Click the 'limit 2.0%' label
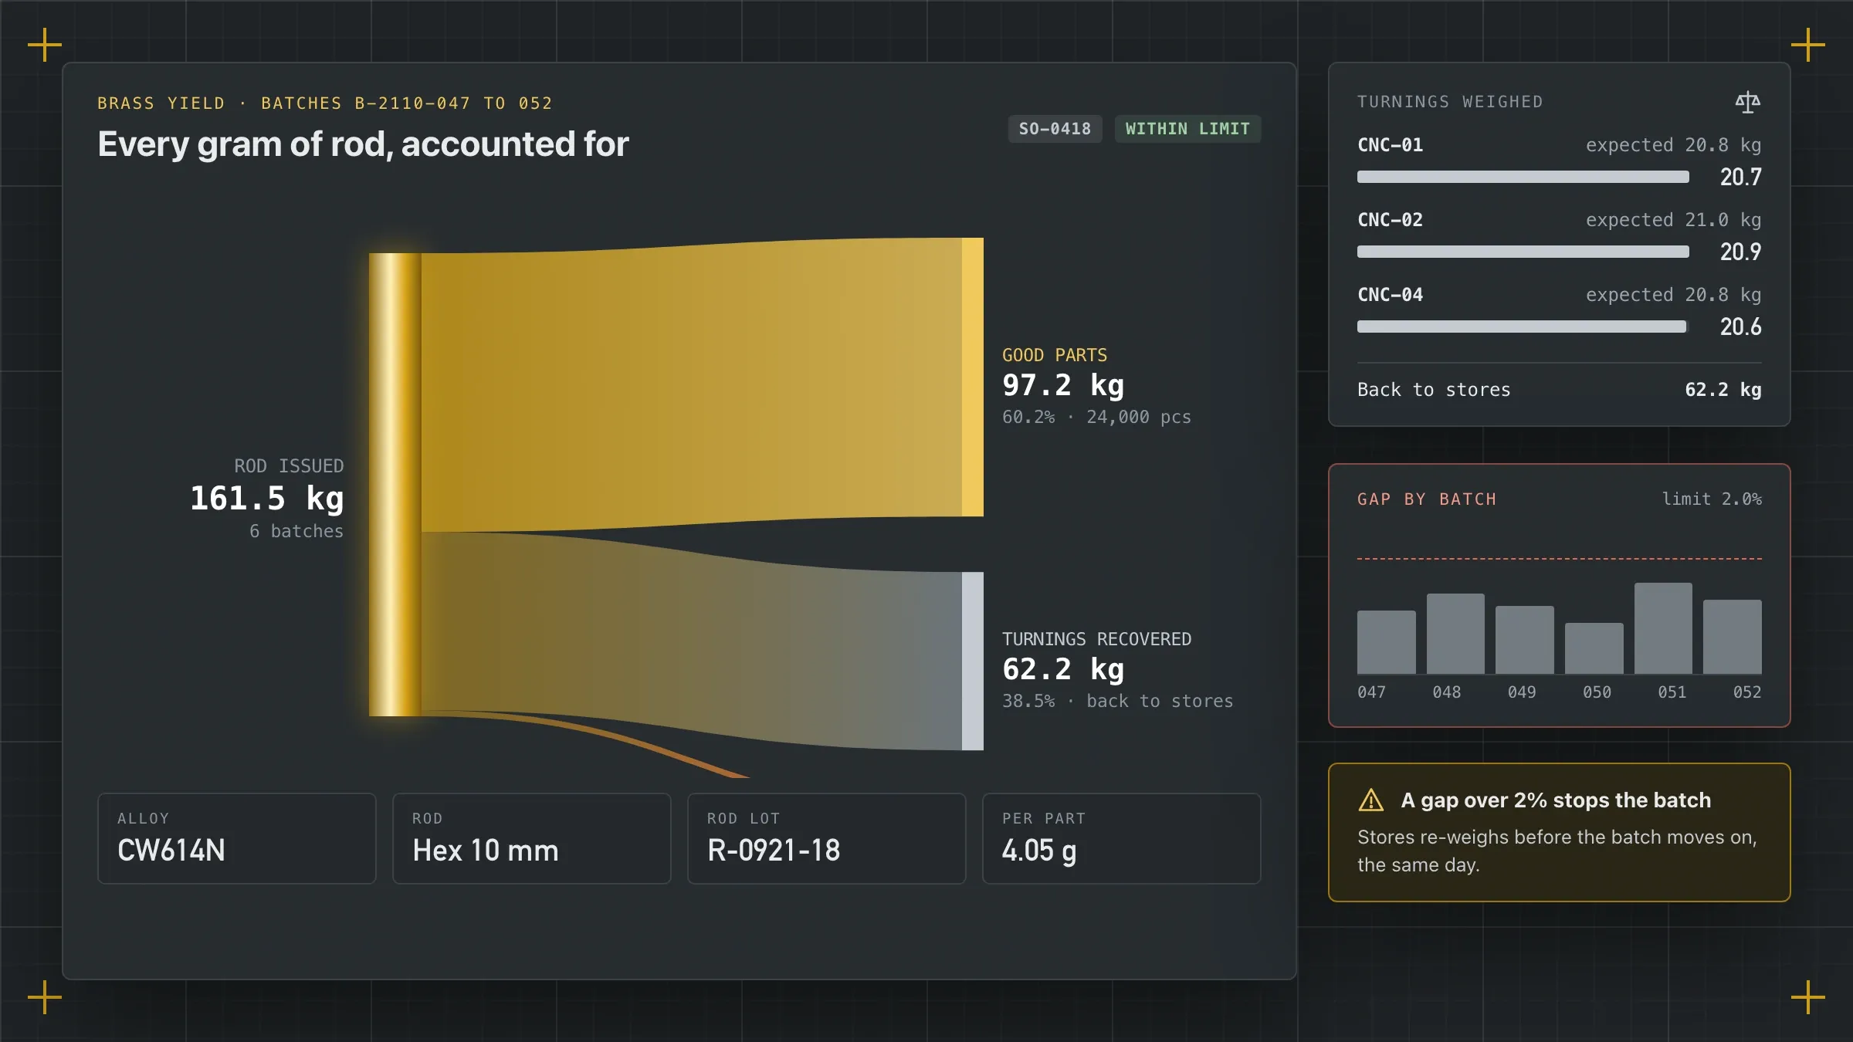 pos(1712,499)
